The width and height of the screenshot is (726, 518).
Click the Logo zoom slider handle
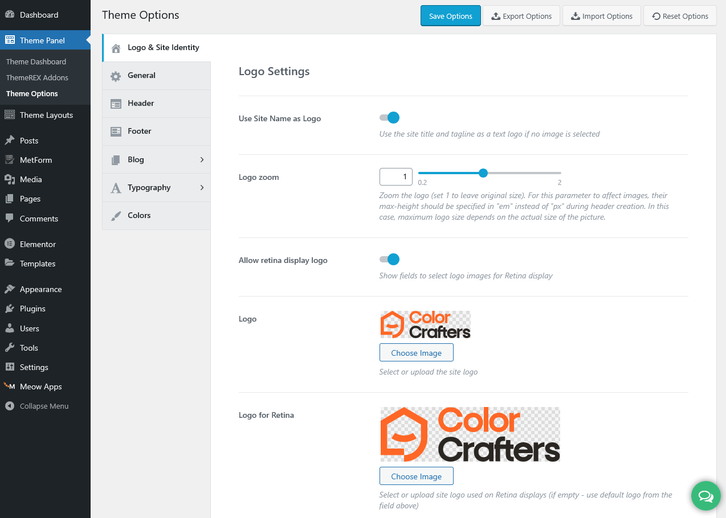[483, 173]
